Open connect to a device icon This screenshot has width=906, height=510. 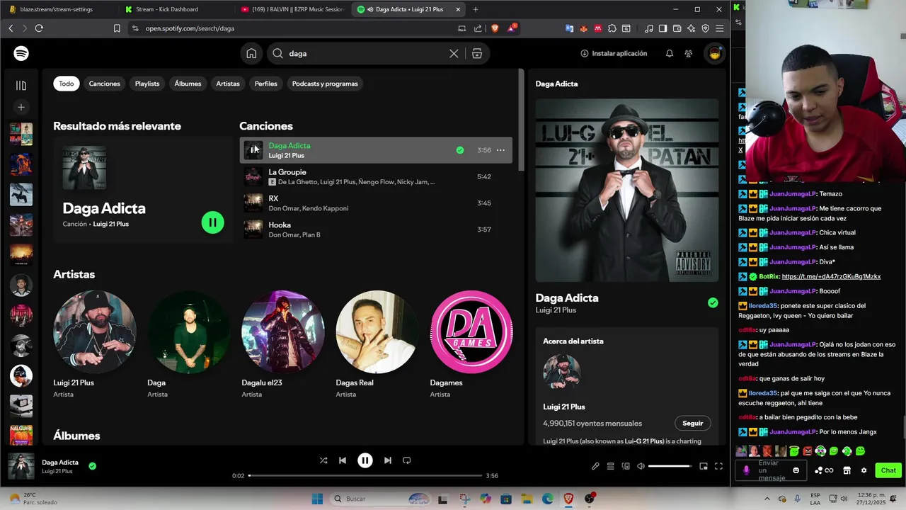(626, 466)
